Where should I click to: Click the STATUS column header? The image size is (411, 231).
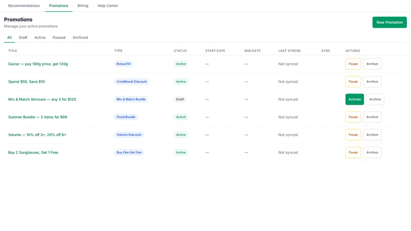pyautogui.click(x=180, y=51)
